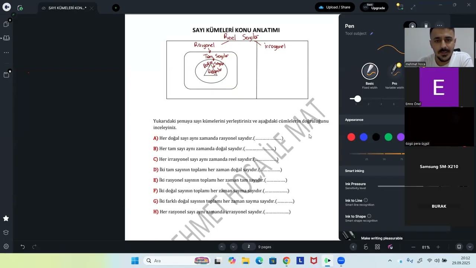Collapse the toolbar with the left arrow
Image resolution: width=476 pixels, height=268 pixels.
click(x=353, y=247)
